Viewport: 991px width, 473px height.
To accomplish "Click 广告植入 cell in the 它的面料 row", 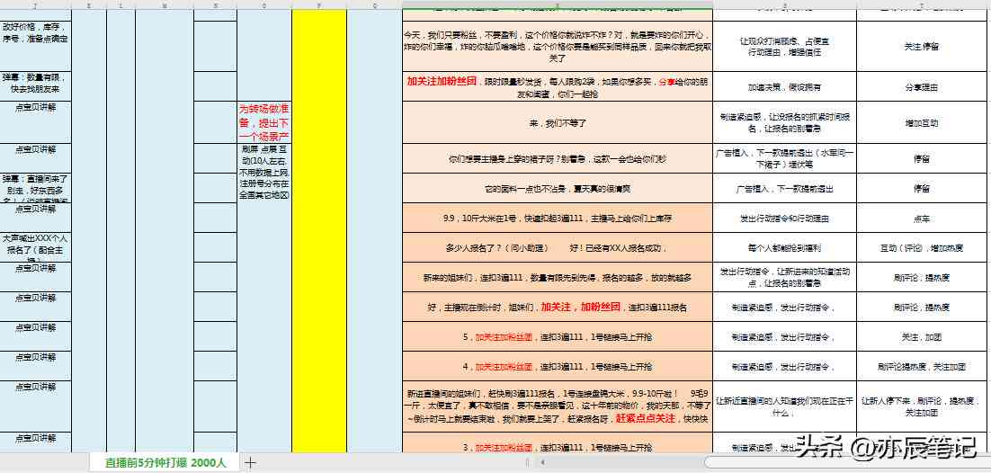I will tap(785, 189).
